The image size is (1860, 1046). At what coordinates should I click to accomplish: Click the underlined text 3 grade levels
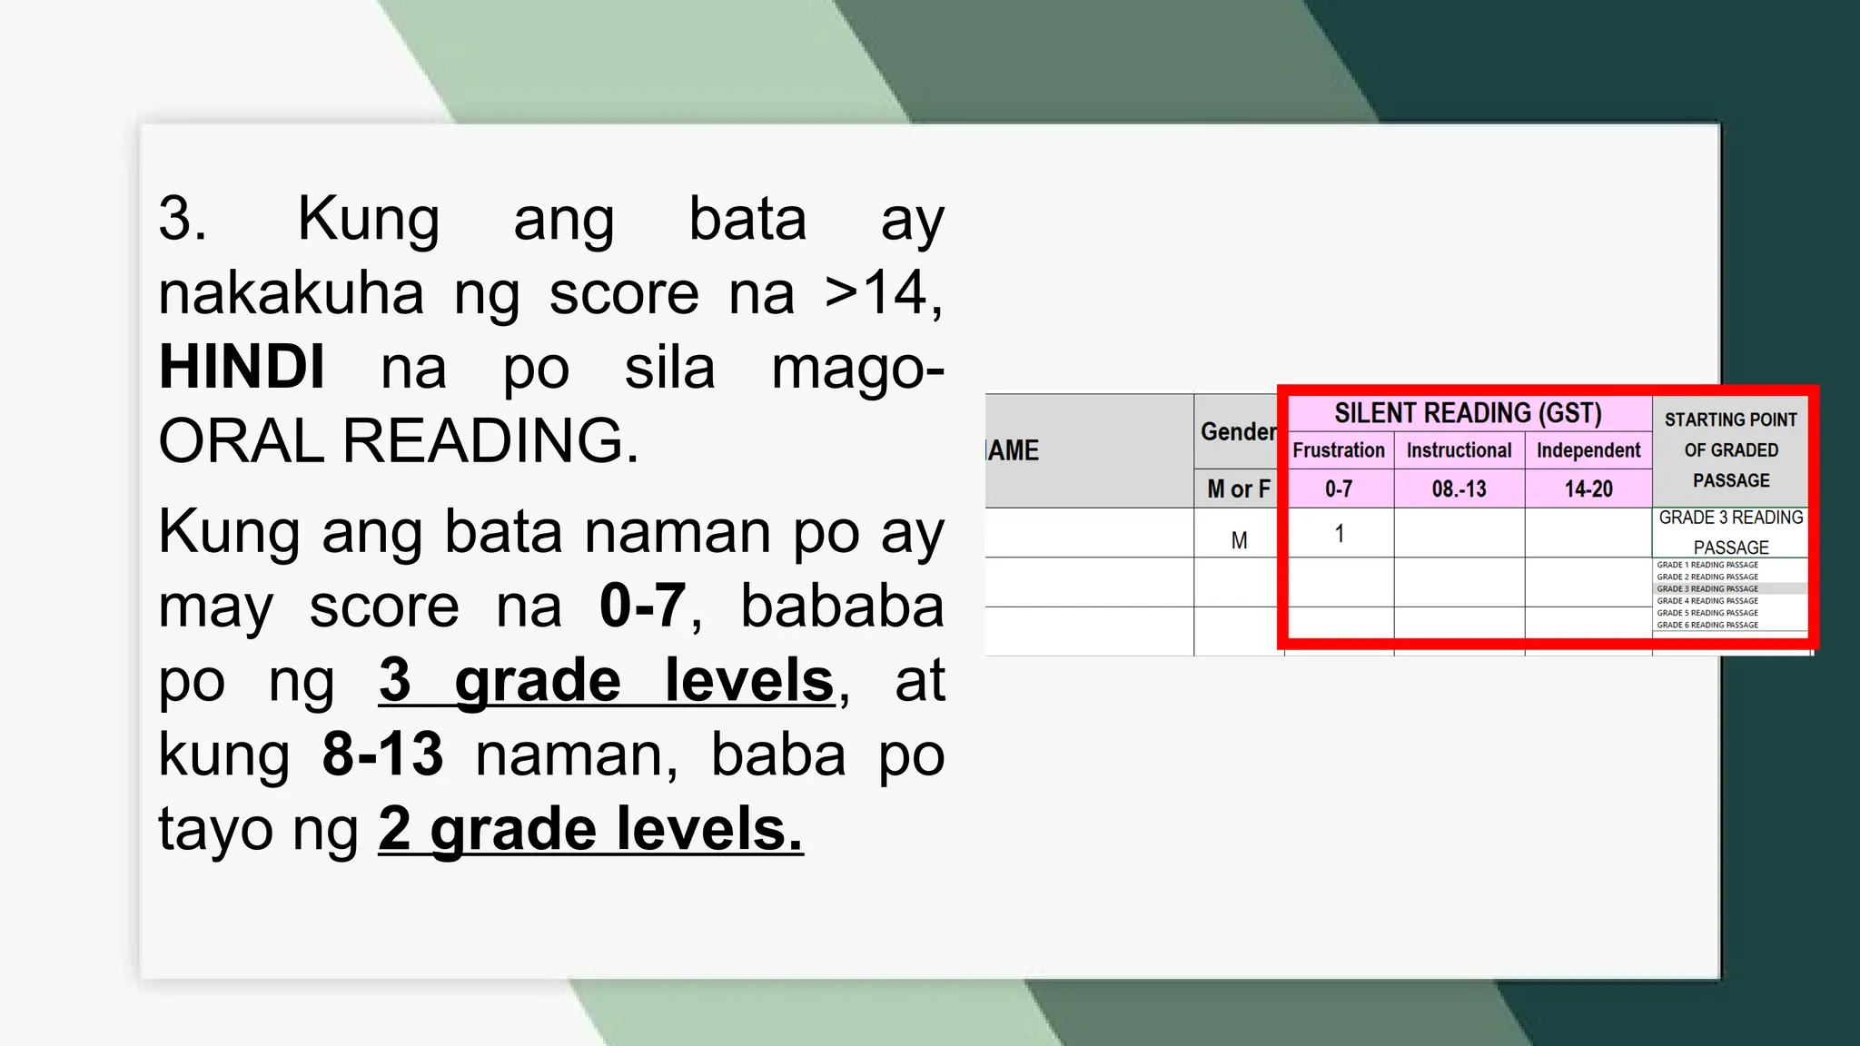(x=606, y=680)
